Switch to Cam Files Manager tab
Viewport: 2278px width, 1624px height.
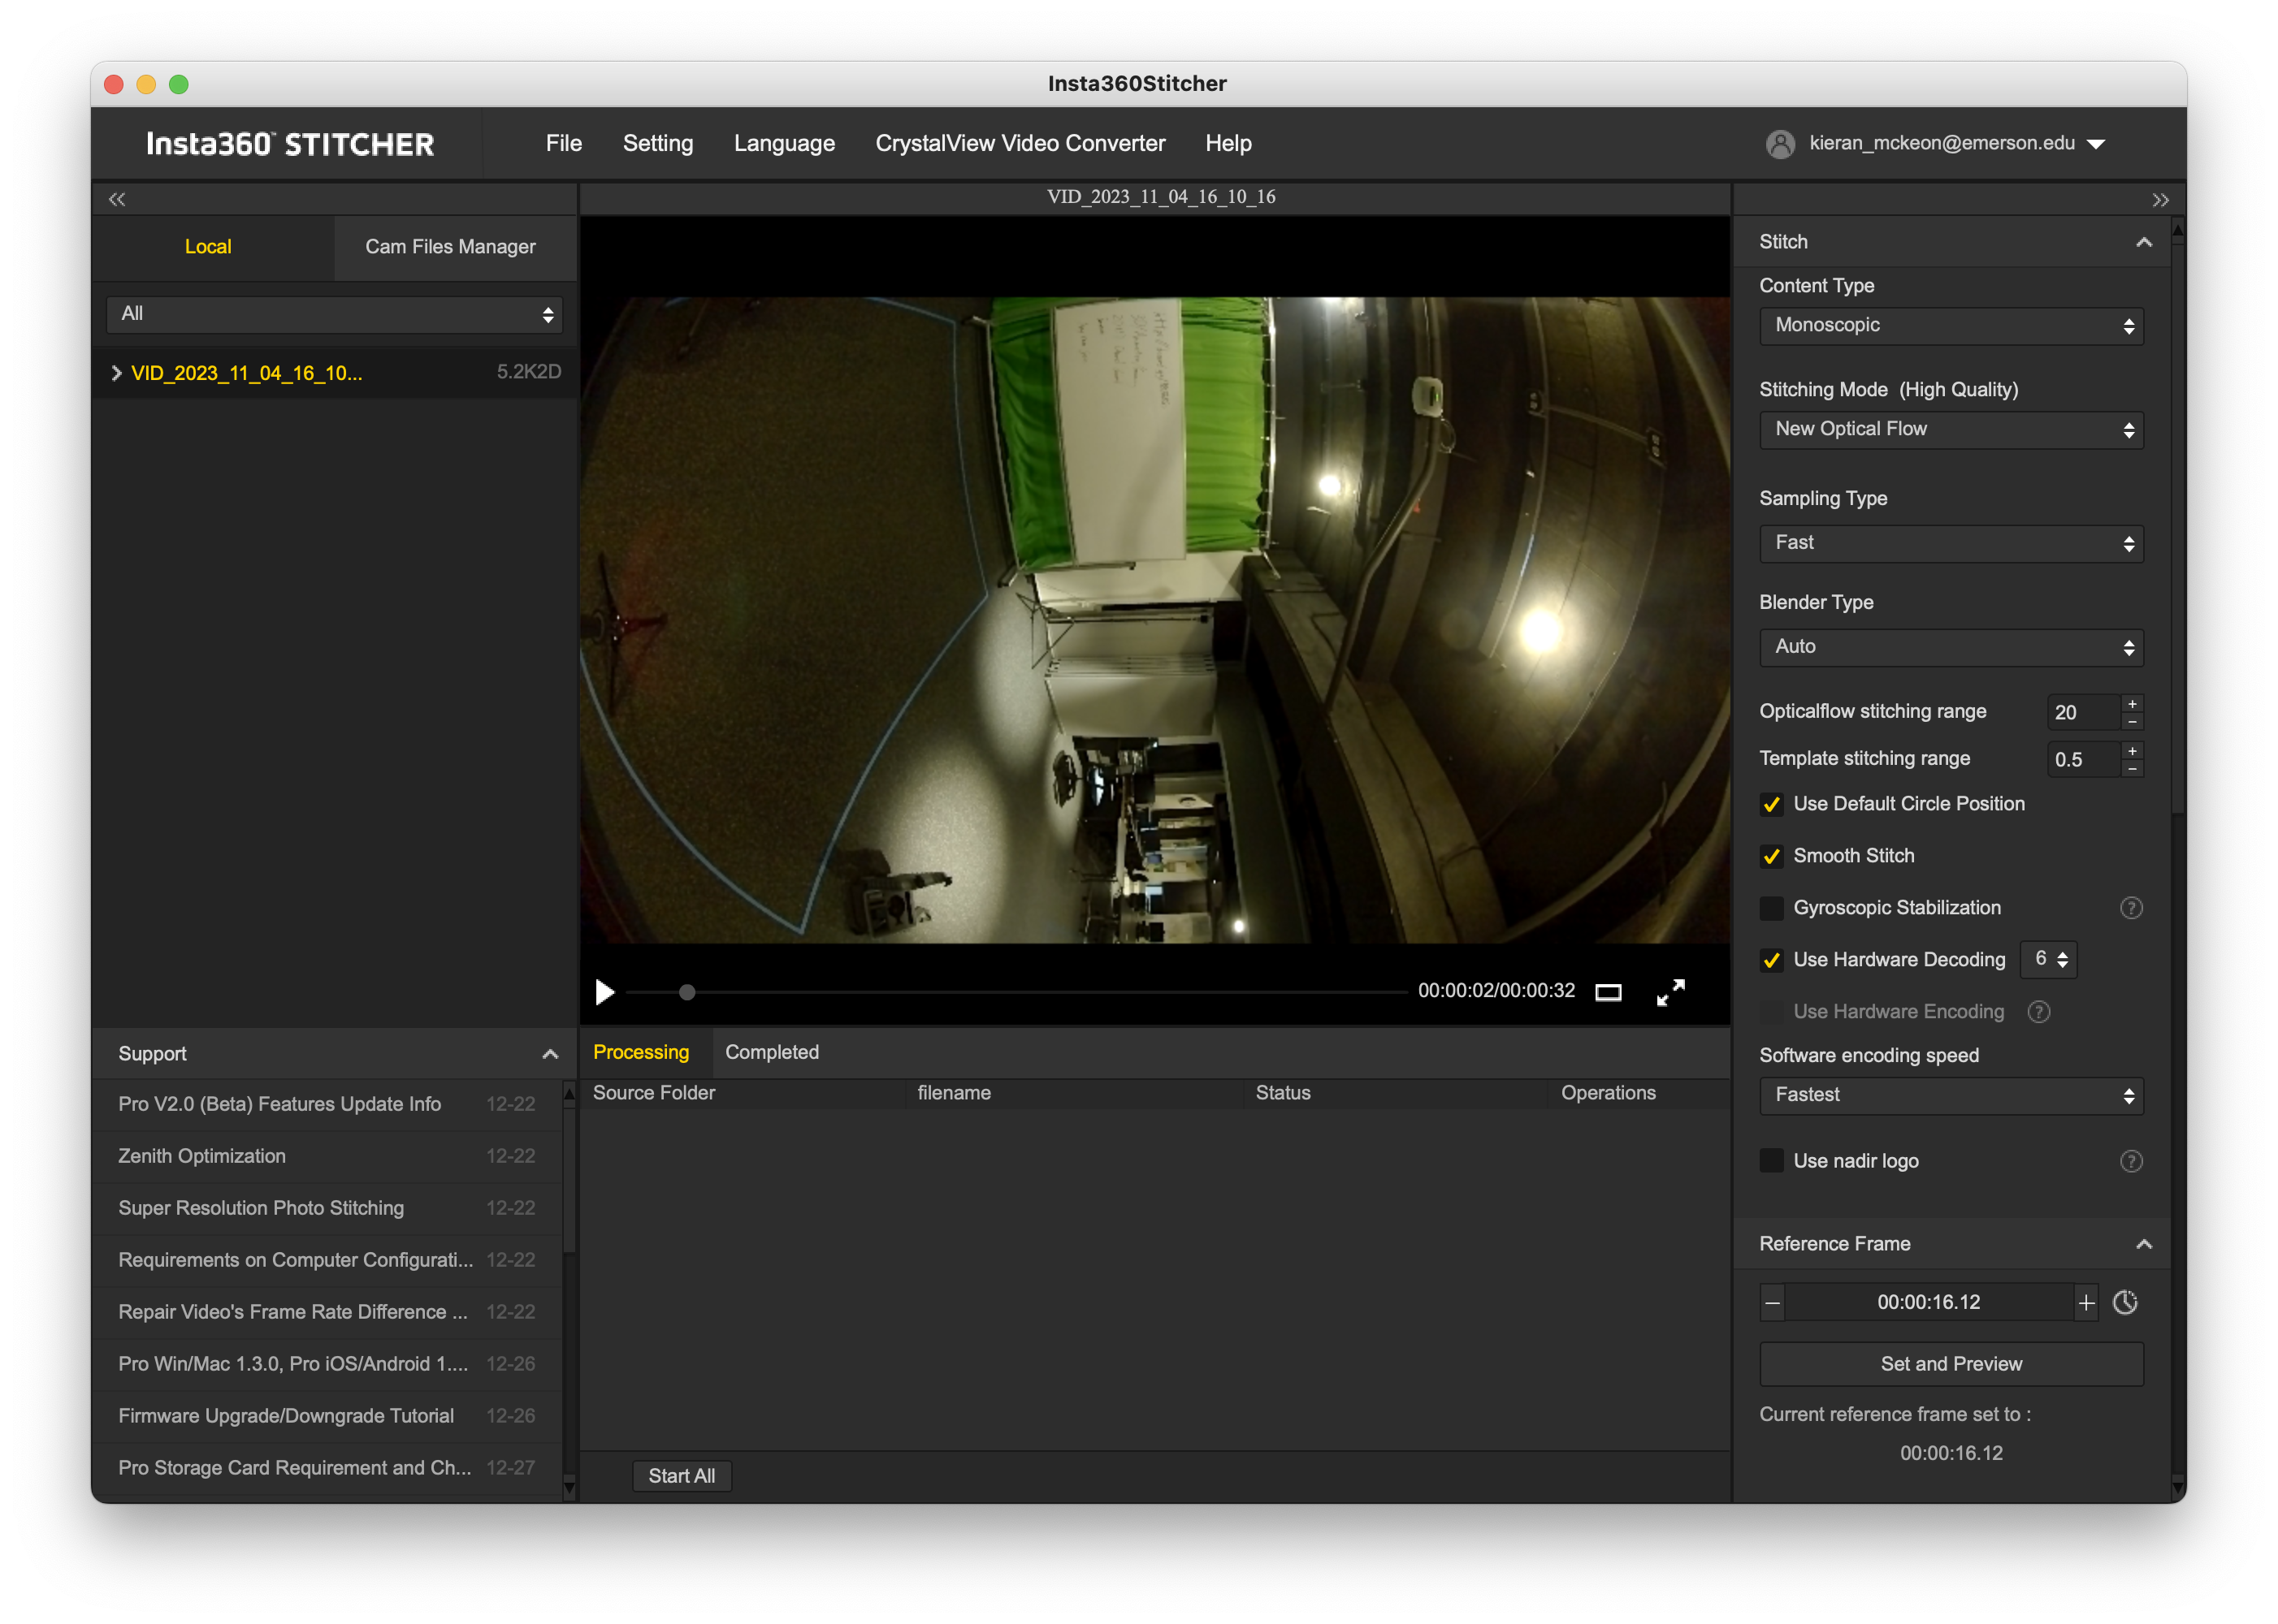pos(455,247)
